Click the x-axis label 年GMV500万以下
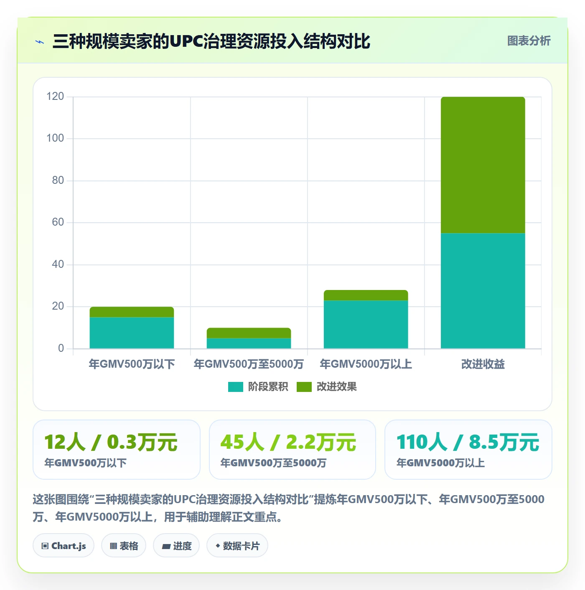Screen dimensions: 585x590 pyautogui.click(x=132, y=364)
